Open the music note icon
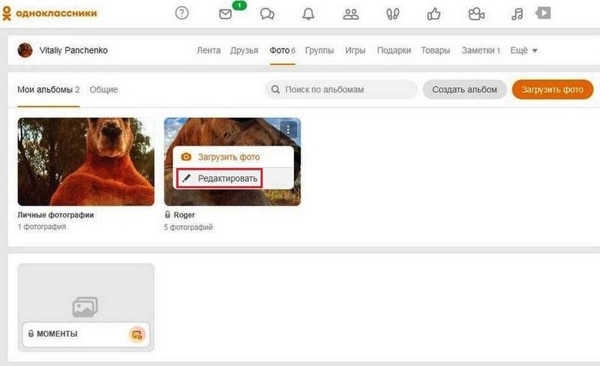The height and width of the screenshot is (366, 600). pyautogui.click(x=517, y=14)
